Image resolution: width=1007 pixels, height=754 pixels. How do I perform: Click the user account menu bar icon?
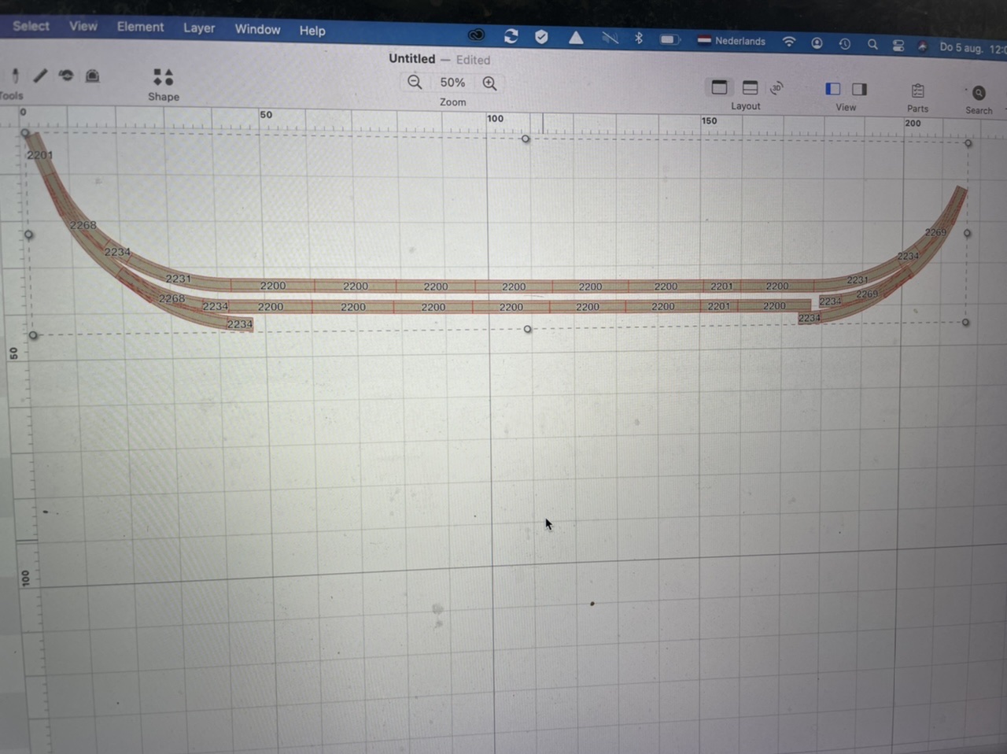coord(817,43)
